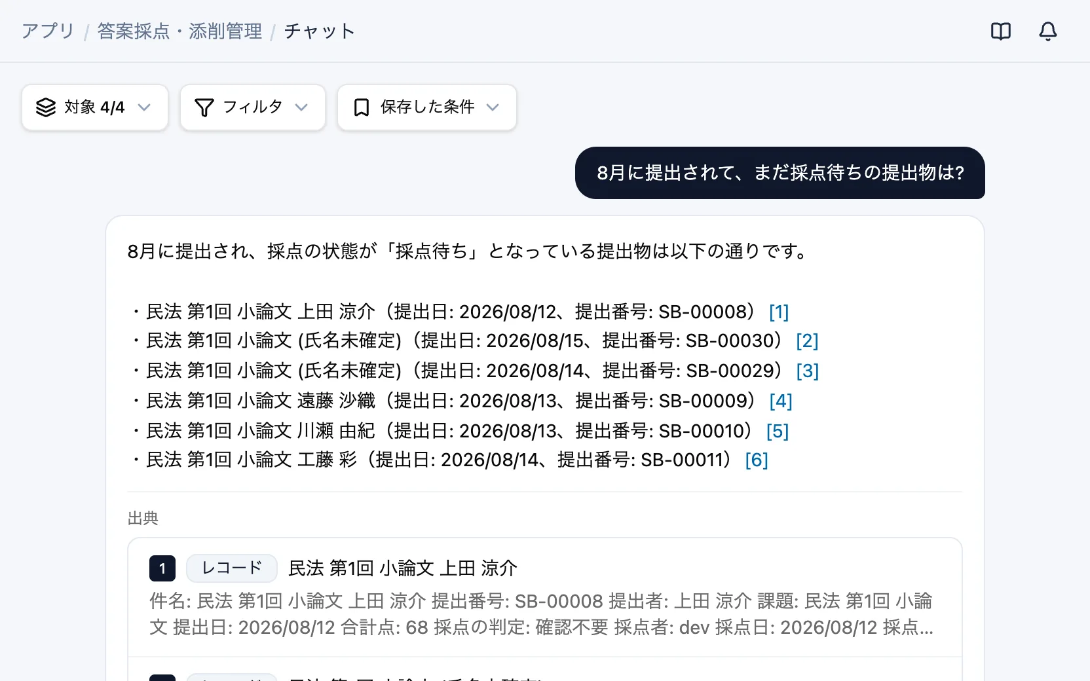Open citation [6] for 工藤 彩
The height and width of the screenshot is (681, 1090).
point(757,460)
